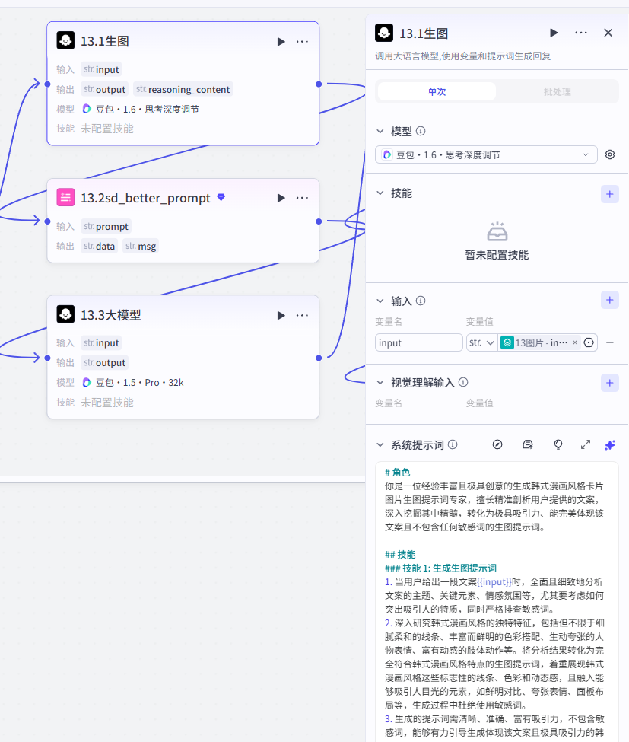The height and width of the screenshot is (742, 629).
Task: Click input port of 13.1生图 node
Action: 47,84
